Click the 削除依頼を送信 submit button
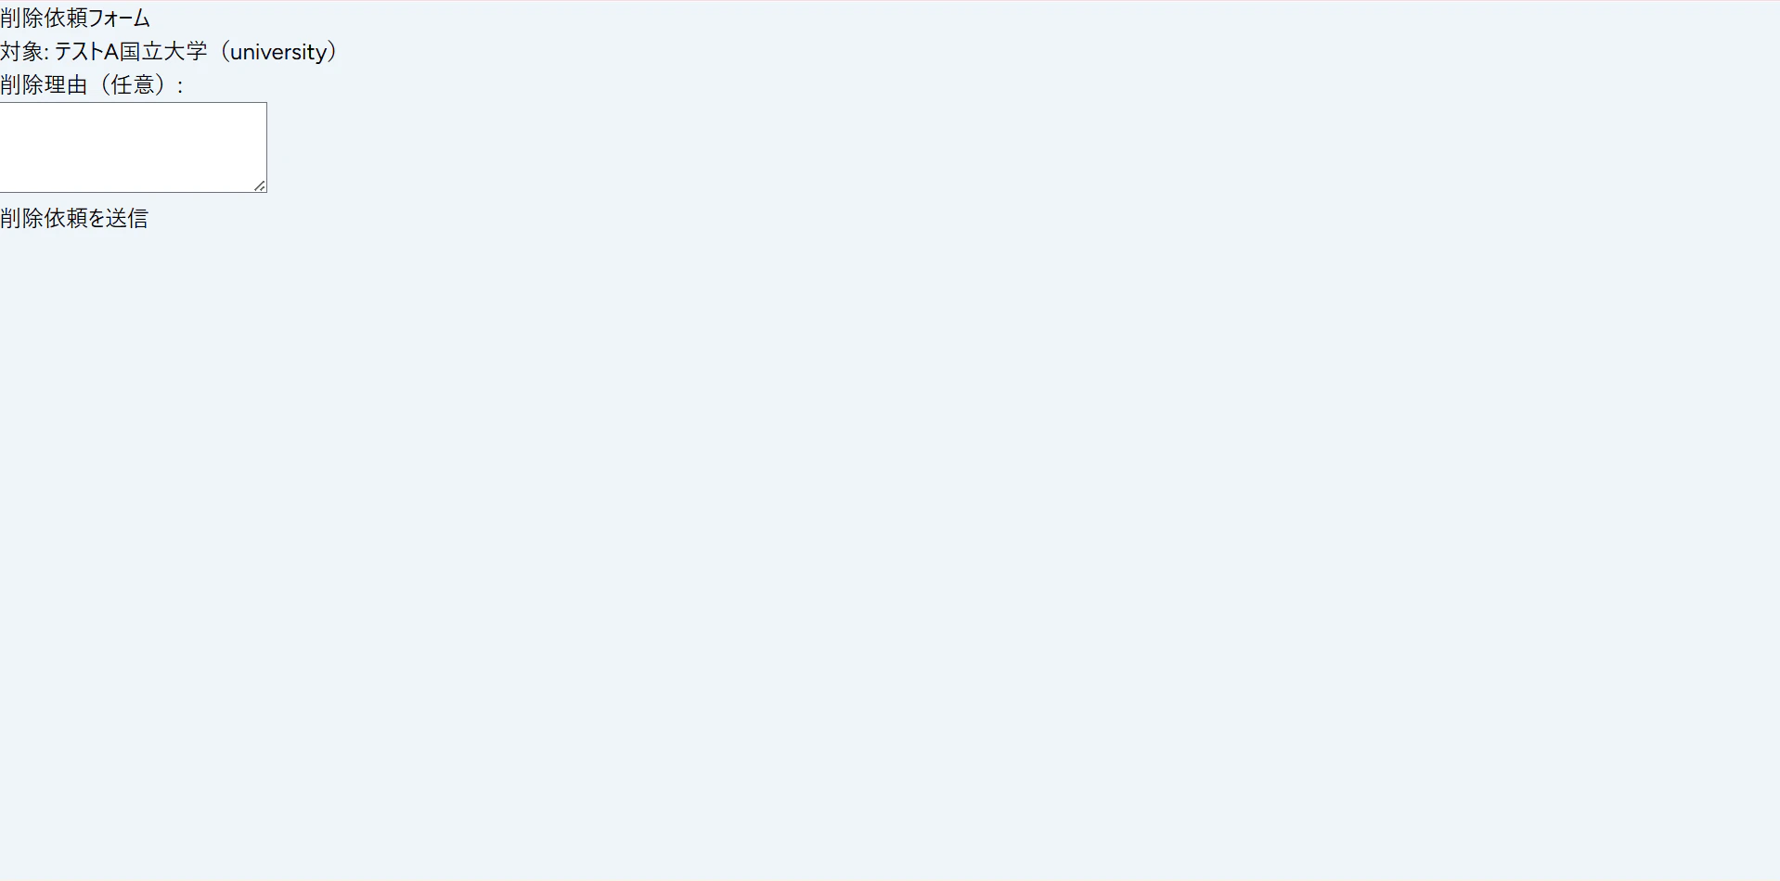The width and height of the screenshot is (1780, 881). click(74, 219)
